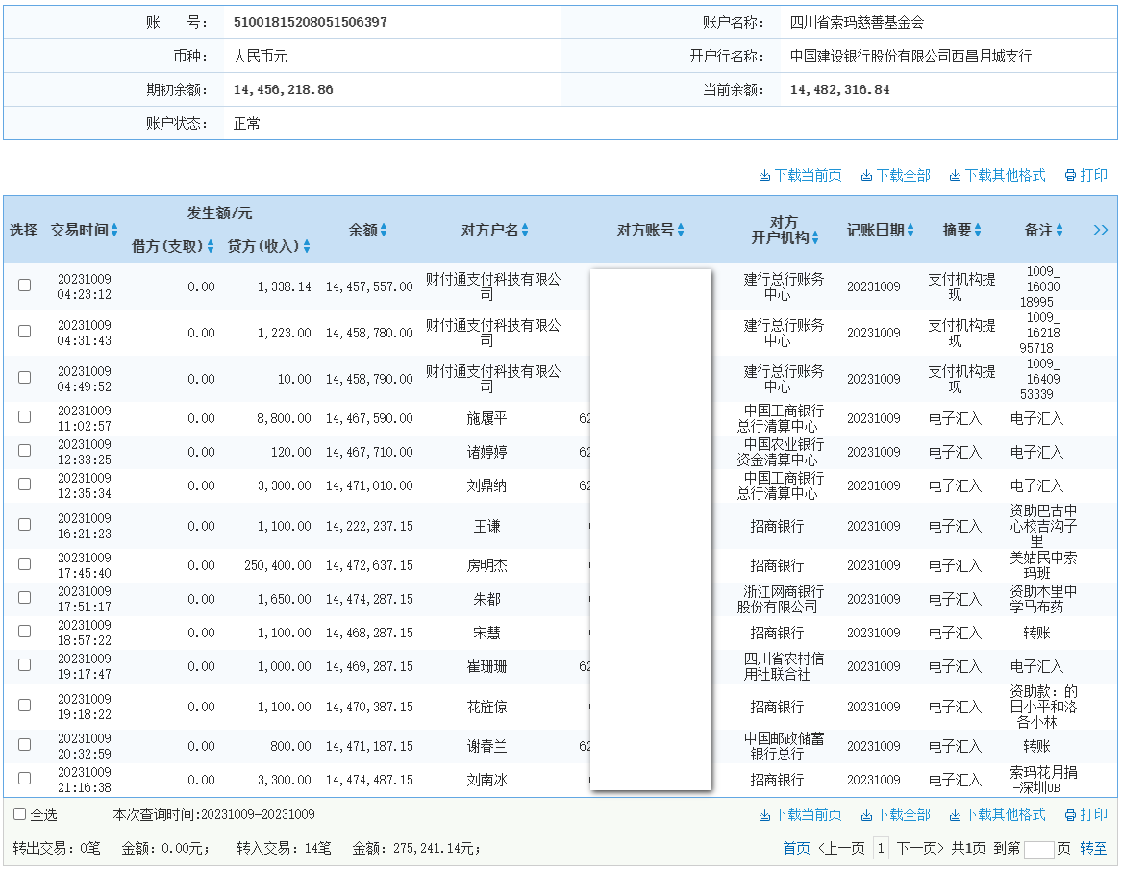
Task: Select the 04:49:52 transaction checkbox
Action: click(24, 377)
